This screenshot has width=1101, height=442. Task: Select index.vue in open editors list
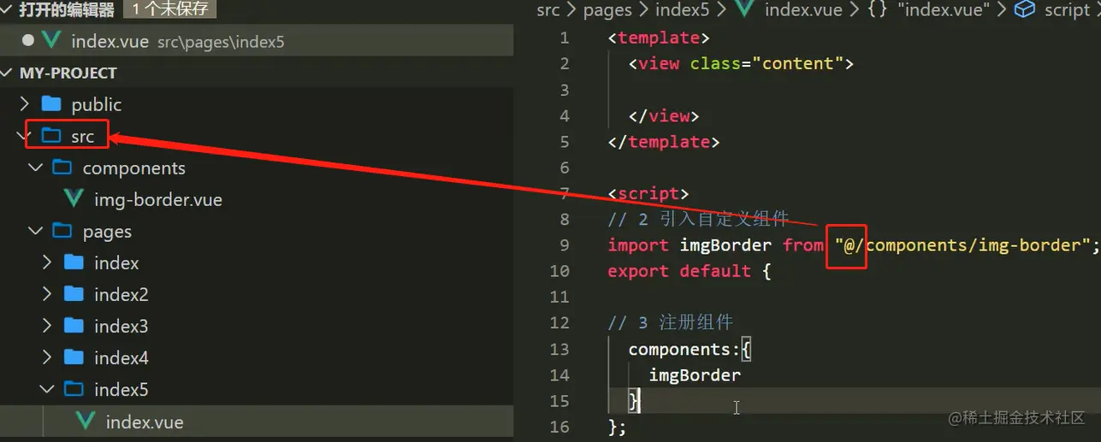click(x=257, y=41)
